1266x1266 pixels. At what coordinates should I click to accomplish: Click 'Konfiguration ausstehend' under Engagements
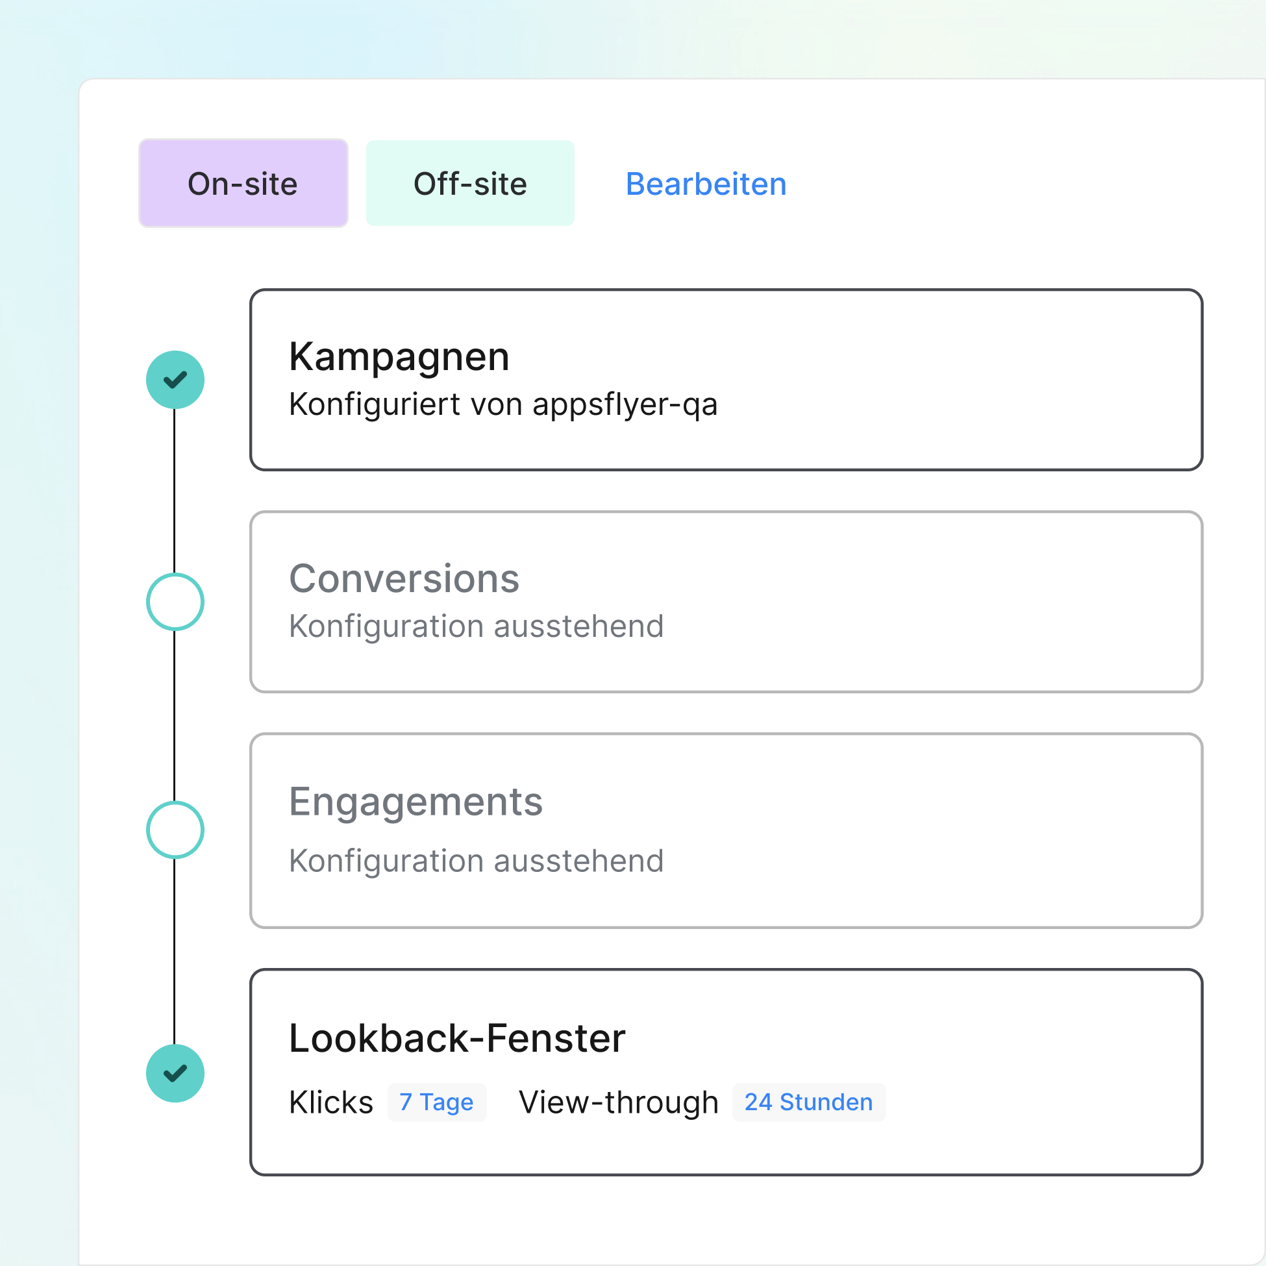[x=477, y=861]
